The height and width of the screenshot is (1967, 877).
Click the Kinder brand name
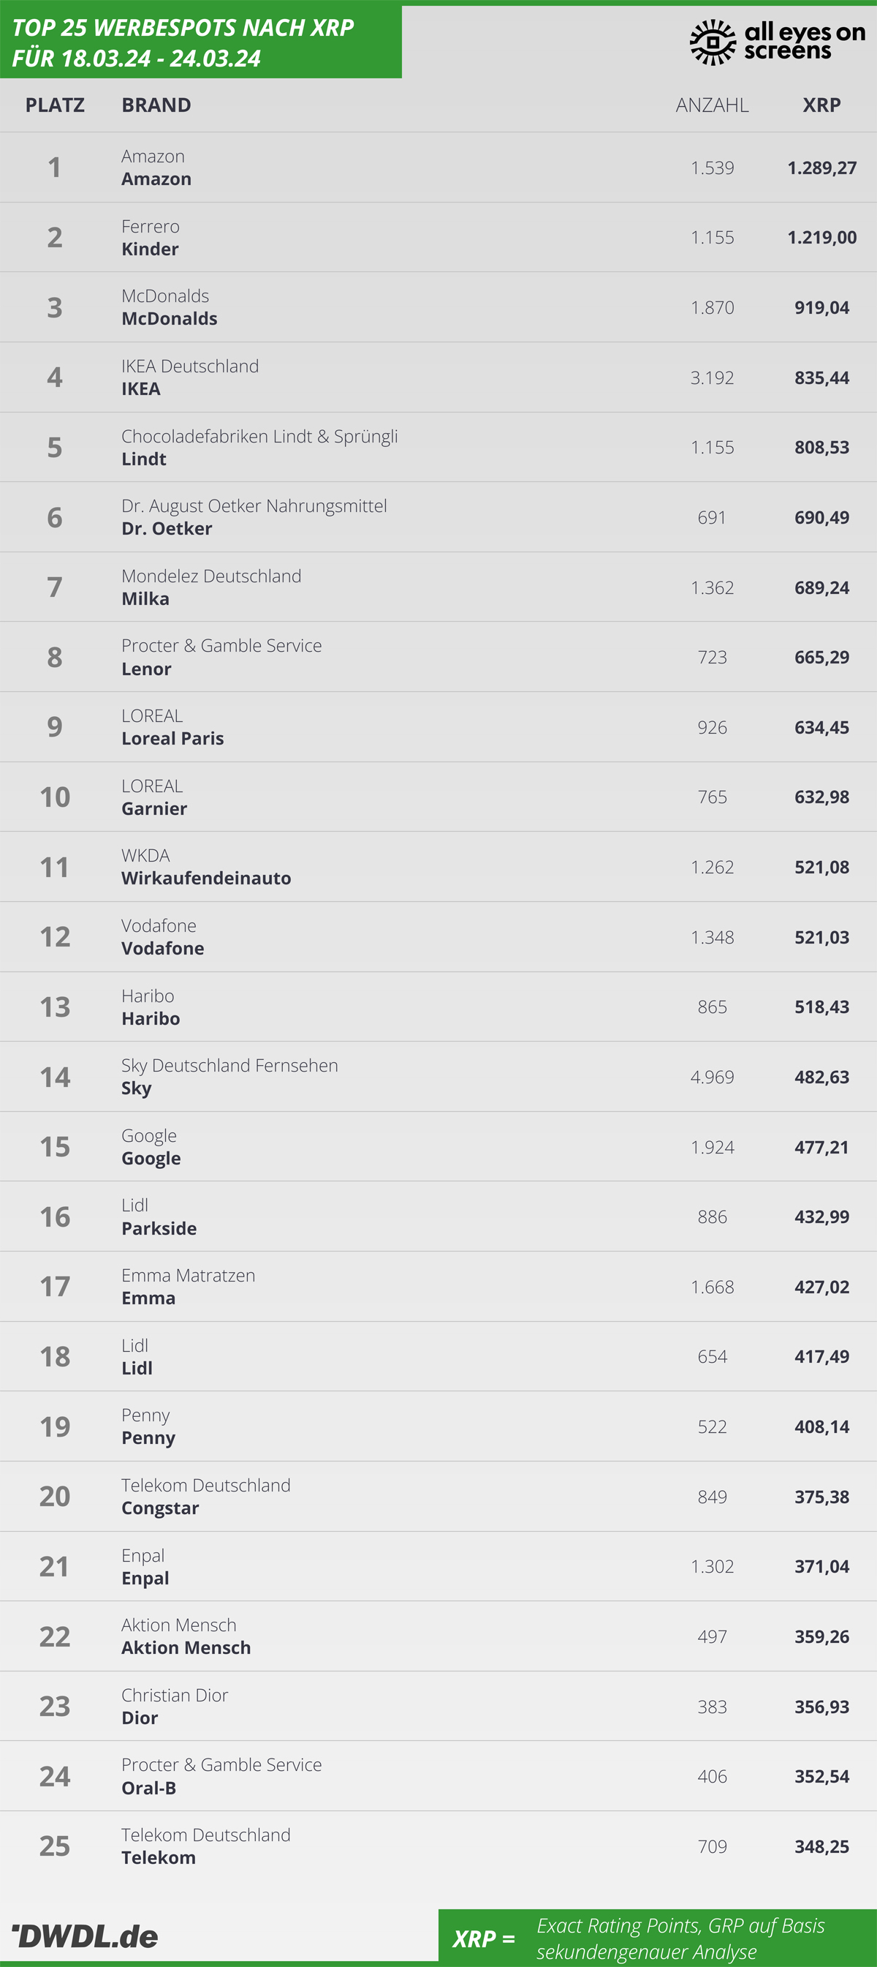click(151, 249)
